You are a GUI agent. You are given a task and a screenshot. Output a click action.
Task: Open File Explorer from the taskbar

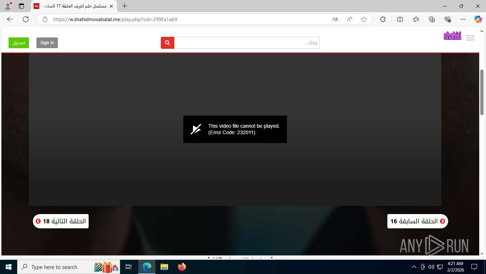tap(164, 267)
